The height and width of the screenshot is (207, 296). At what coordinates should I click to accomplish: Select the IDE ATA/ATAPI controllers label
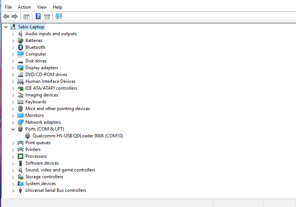(x=51, y=88)
